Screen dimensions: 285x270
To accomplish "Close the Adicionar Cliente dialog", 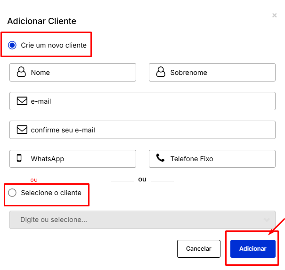I will pyautogui.click(x=275, y=16).
